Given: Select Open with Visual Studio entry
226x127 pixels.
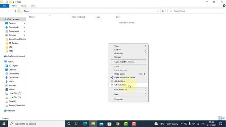Looking at the screenshot, I should coord(129,78).
